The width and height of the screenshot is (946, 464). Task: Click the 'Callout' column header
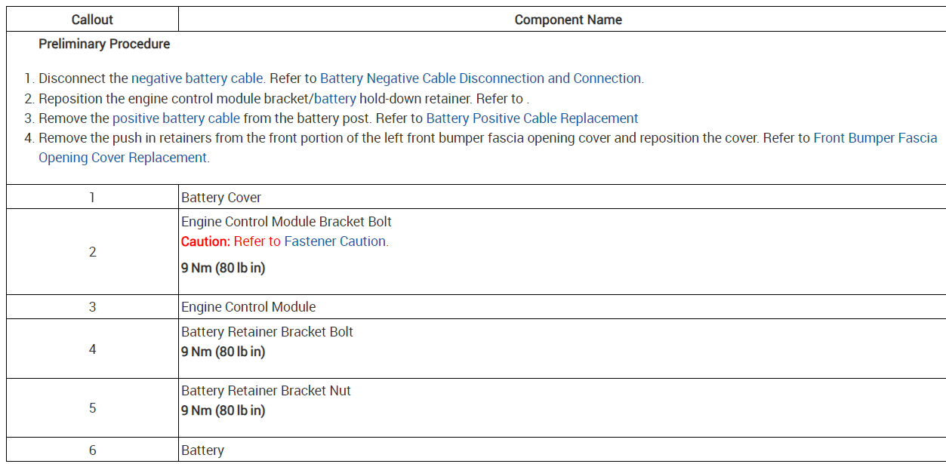[x=93, y=20]
